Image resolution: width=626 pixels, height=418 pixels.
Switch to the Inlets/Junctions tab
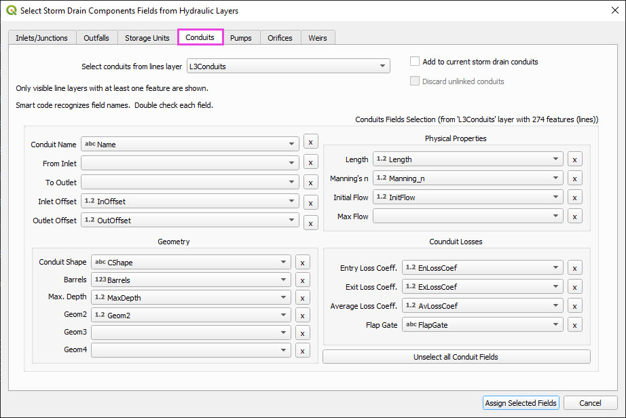click(41, 38)
